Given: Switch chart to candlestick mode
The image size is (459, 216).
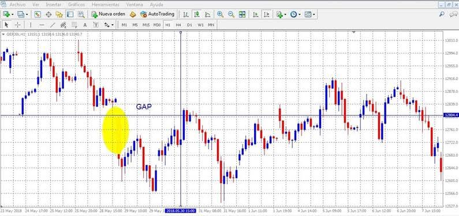Looking at the screenshot, I should click(x=197, y=14).
